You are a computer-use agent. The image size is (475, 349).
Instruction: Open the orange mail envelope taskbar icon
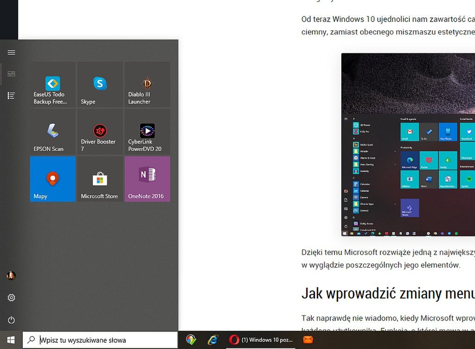pos(308,340)
